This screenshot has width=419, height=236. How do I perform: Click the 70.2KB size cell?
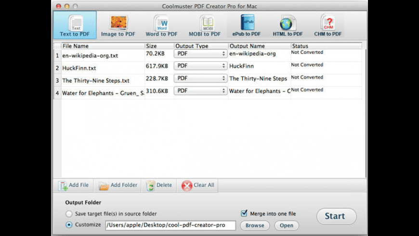(155, 53)
